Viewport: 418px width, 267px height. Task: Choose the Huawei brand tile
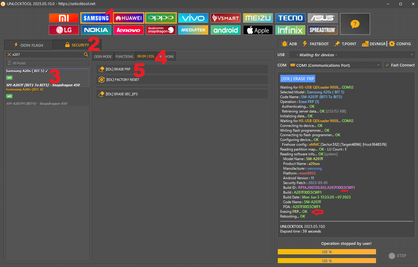click(x=129, y=18)
